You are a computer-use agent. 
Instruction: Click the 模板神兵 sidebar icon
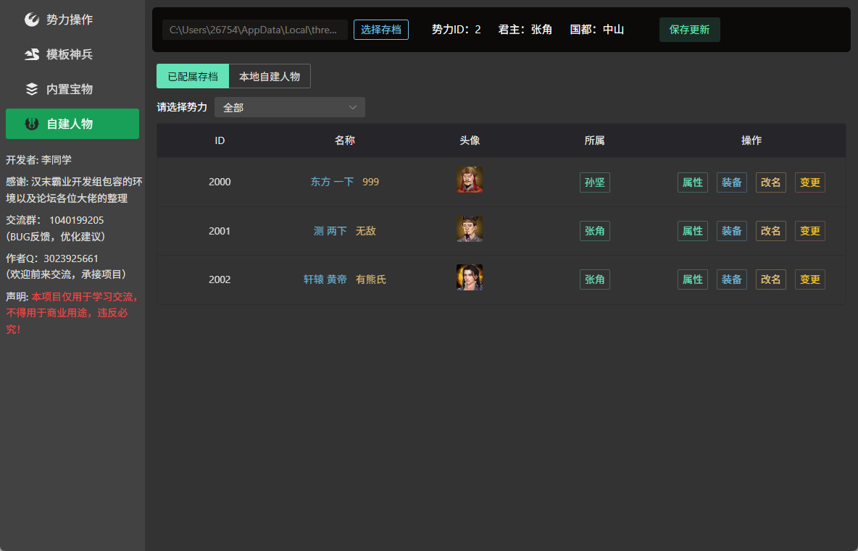(32, 54)
